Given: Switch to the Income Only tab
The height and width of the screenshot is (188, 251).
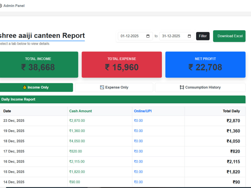Looking at the screenshot, I should tap(36, 87).
